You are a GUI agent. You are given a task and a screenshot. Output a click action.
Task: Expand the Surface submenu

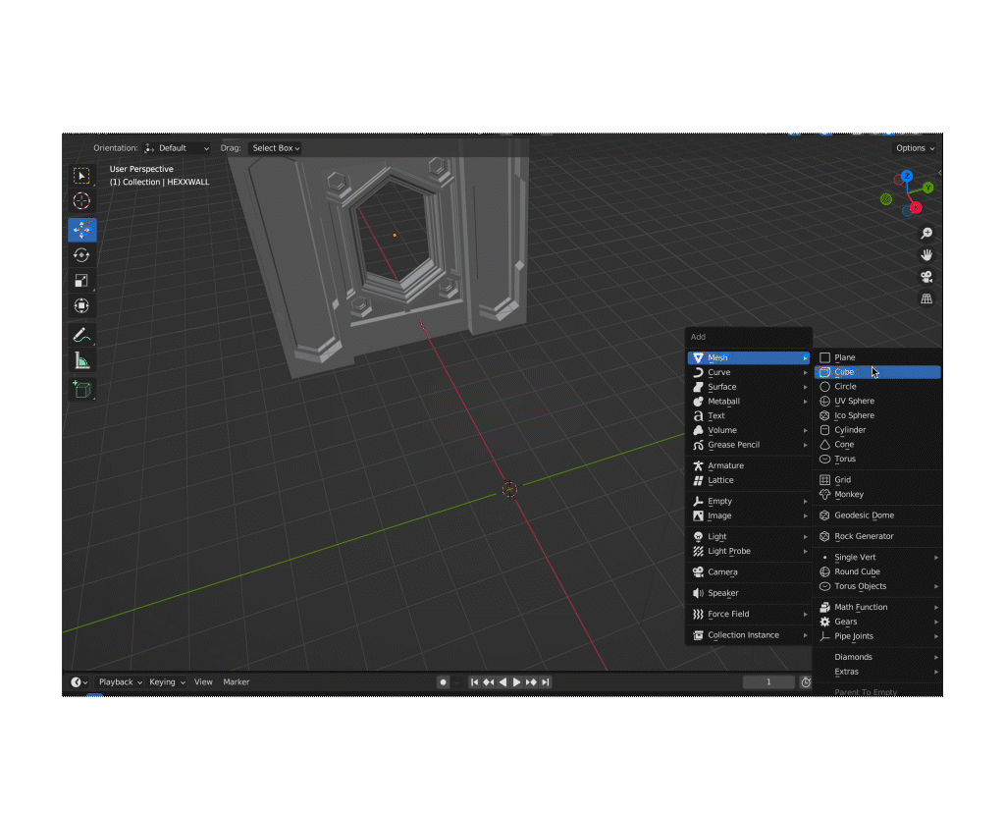749,387
